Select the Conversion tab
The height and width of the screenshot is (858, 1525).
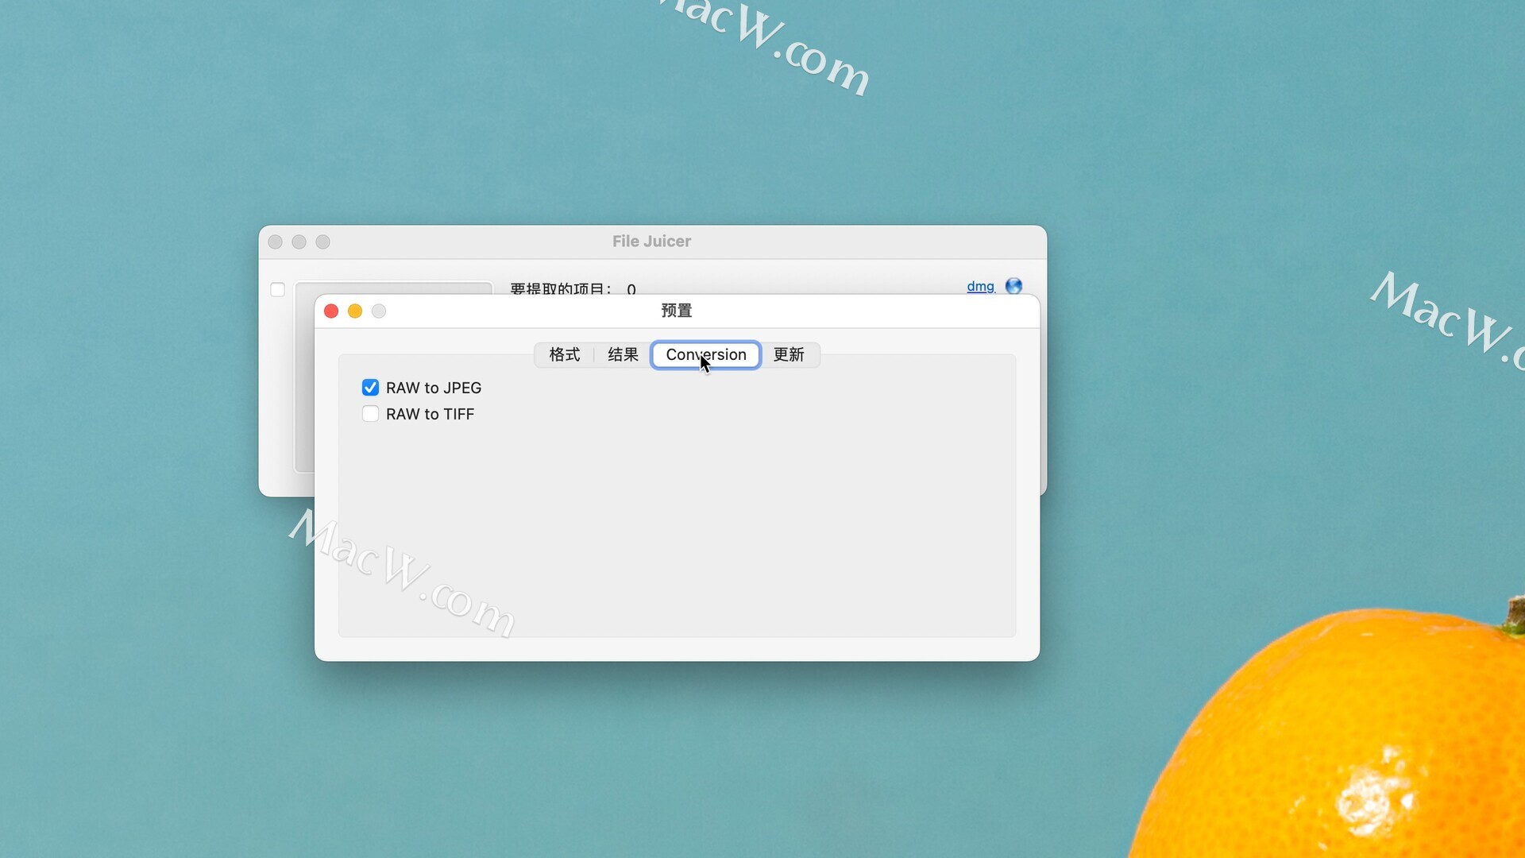point(706,354)
